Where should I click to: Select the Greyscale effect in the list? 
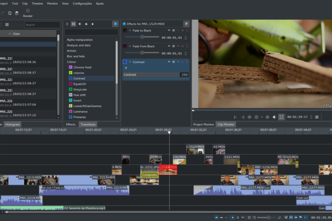[x=80, y=89]
